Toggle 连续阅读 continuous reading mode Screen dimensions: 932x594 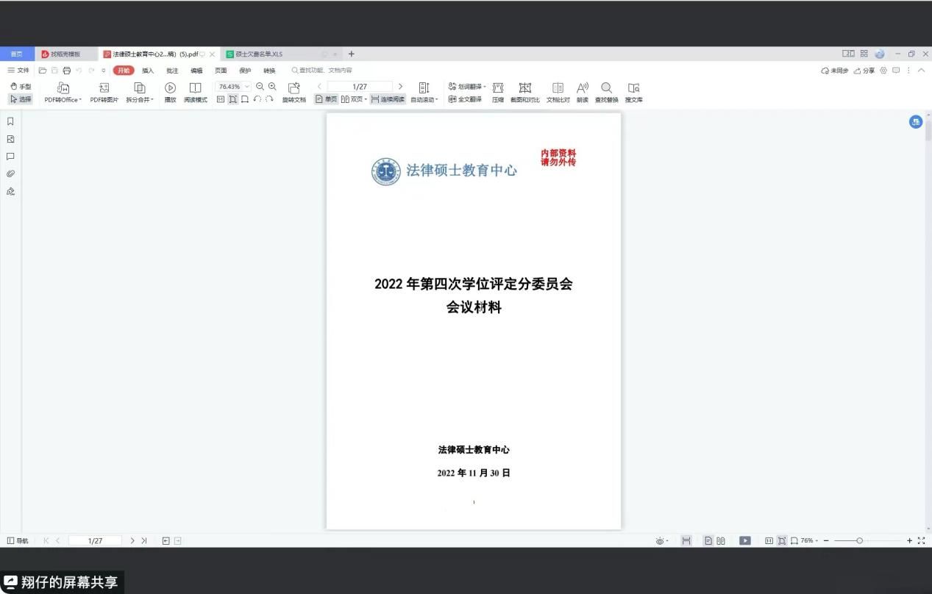388,99
